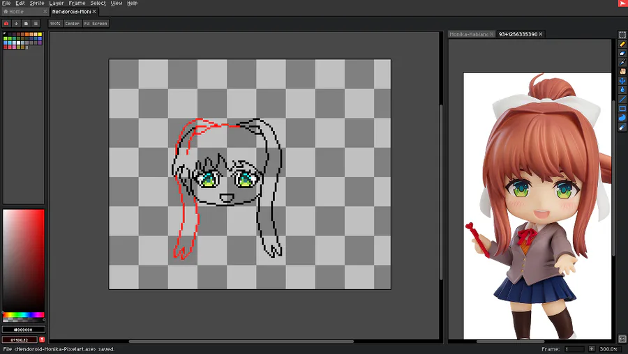Close the Nendoroid-Moni tab
The image size is (628, 354).
click(x=94, y=12)
